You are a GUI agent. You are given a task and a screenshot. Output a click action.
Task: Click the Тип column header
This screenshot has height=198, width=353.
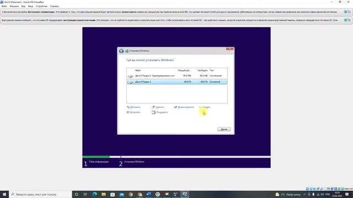tap(212, 70)
